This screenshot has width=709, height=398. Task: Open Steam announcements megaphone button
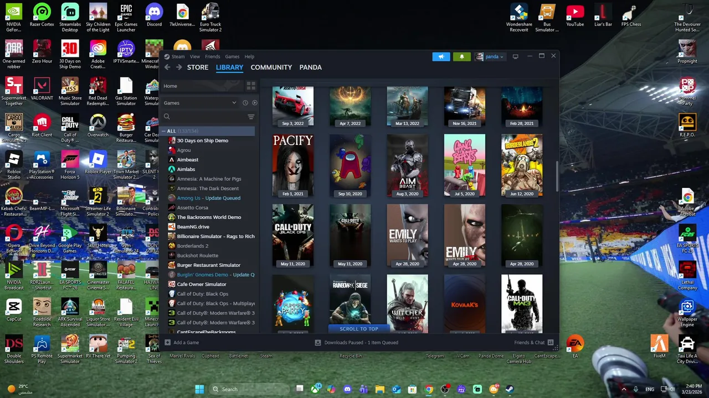click(x=441, y=56)
